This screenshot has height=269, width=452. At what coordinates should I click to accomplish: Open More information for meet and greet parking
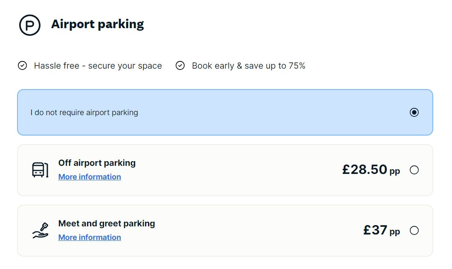click(90, 237)
